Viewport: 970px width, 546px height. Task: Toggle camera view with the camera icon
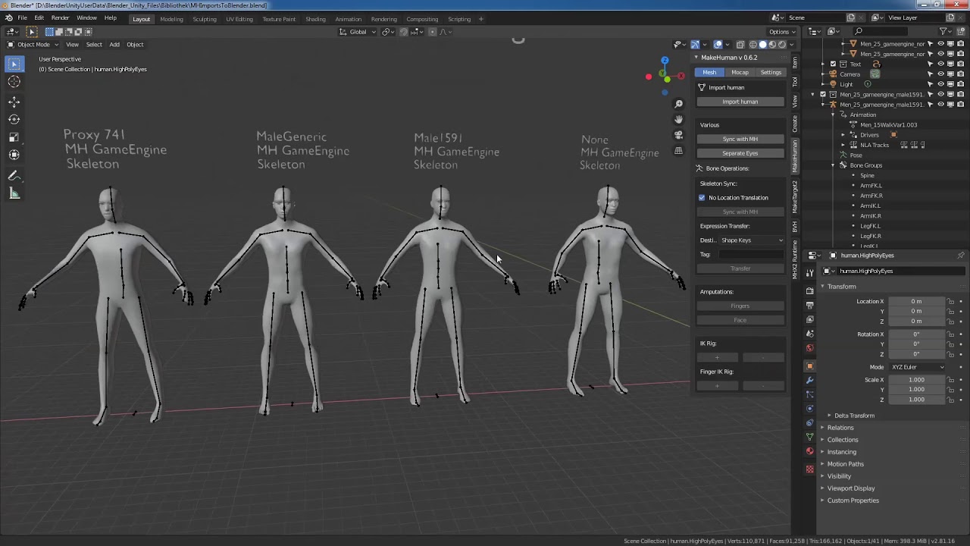pyautogui.click(x=678, y=135)
